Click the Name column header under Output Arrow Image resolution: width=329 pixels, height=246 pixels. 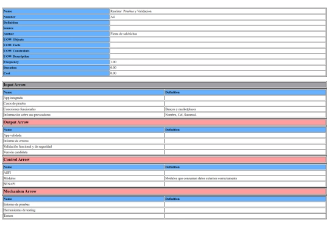pos(83,130)
